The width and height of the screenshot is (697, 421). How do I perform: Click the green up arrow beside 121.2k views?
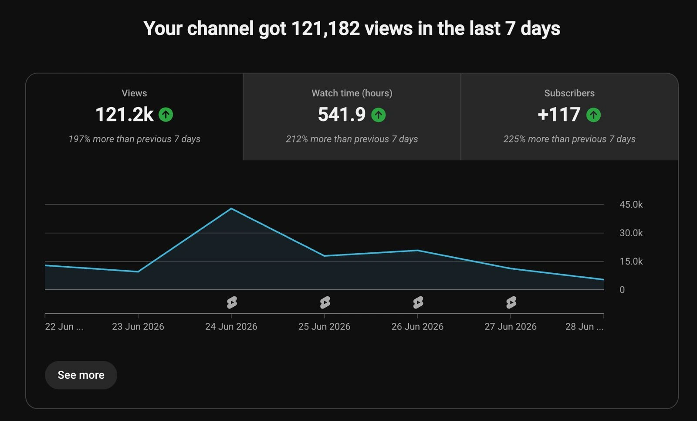(166, 115)
